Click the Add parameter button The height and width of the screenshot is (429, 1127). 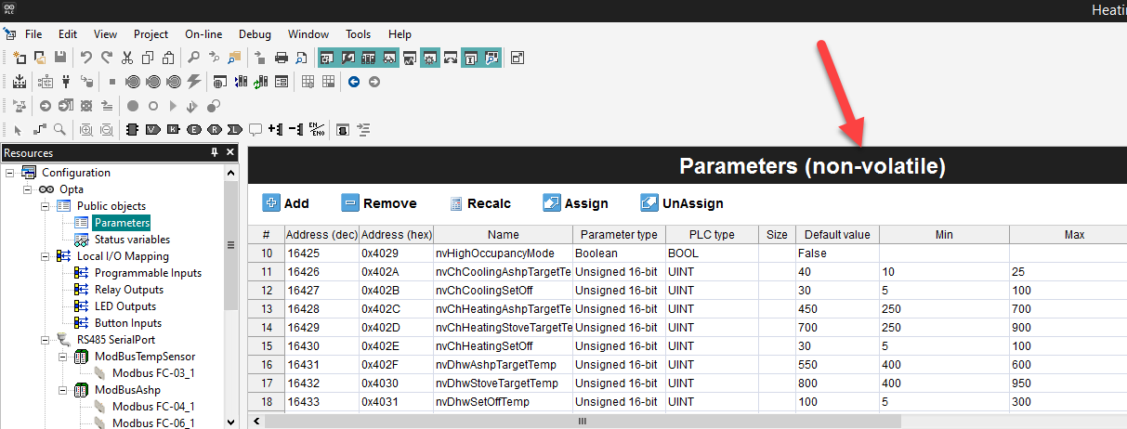(x=286, y=203)
